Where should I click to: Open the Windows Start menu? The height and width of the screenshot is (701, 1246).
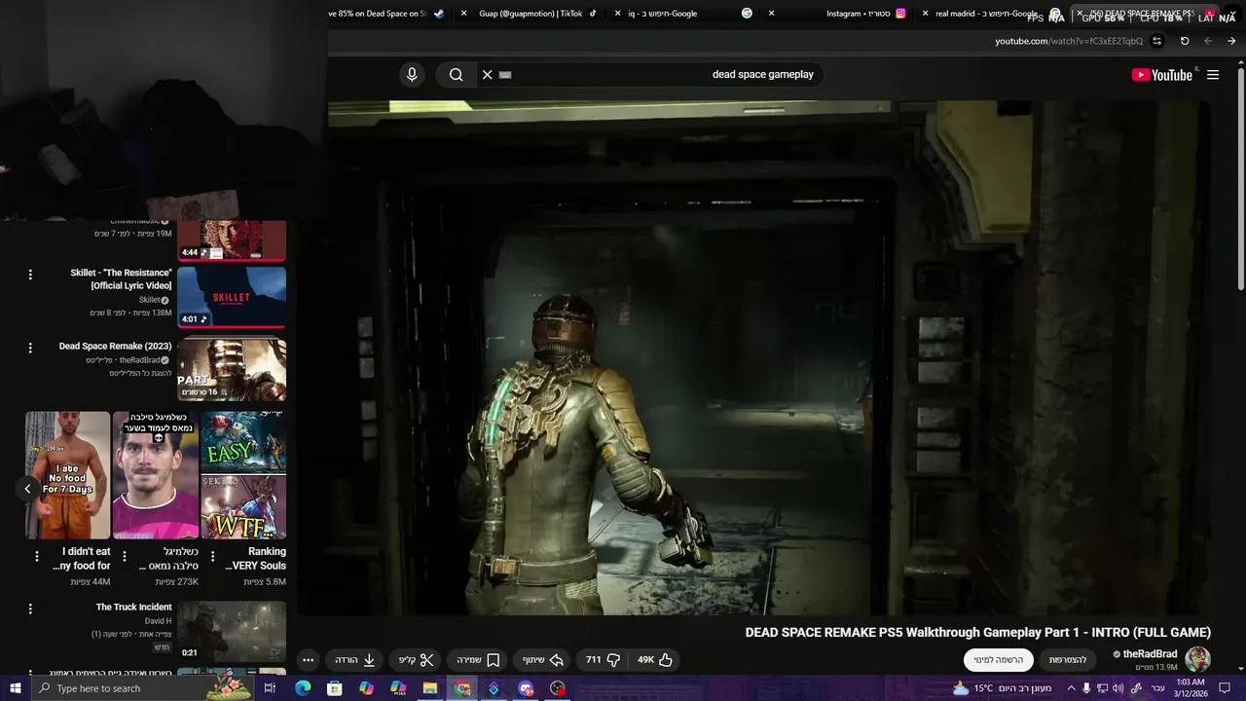click(16, 688)
